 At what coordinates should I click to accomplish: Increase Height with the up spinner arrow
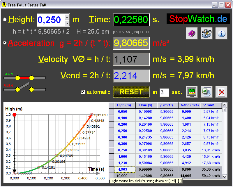point(67,17)
